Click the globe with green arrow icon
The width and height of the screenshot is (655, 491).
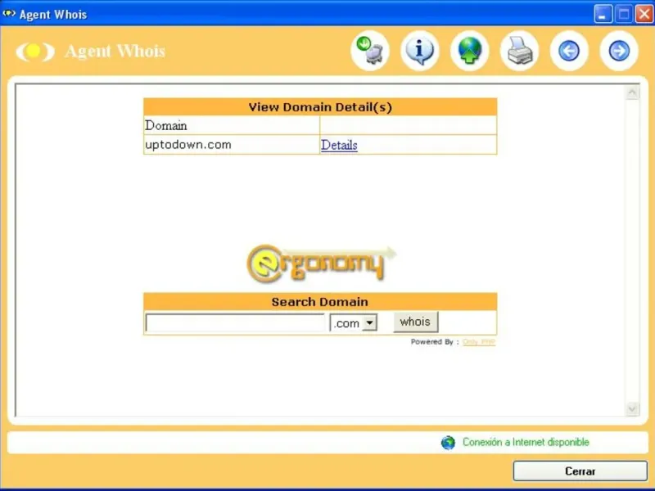coord(469,51)
